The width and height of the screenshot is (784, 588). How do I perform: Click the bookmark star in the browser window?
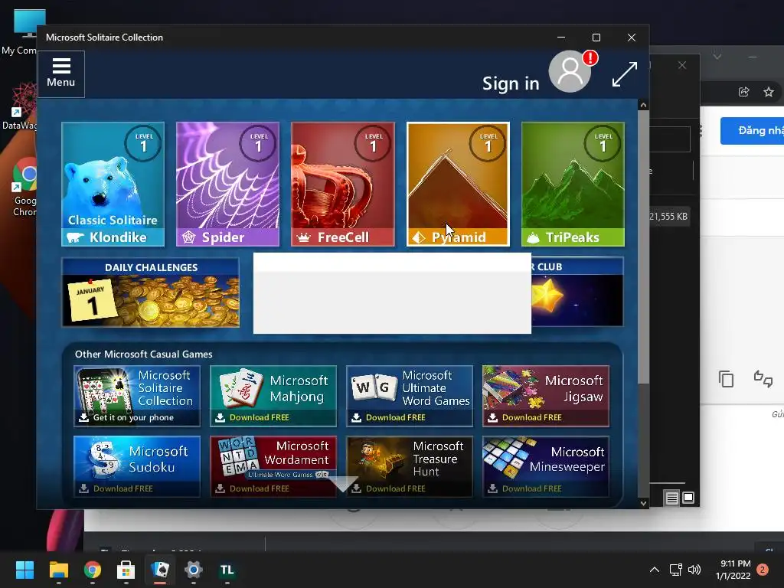769,92
